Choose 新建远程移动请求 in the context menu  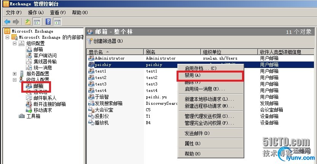(211, 106)
